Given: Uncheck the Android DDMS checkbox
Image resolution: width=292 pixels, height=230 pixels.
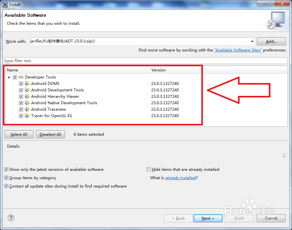Looking at the screenshot, I should tap(21, 84).
